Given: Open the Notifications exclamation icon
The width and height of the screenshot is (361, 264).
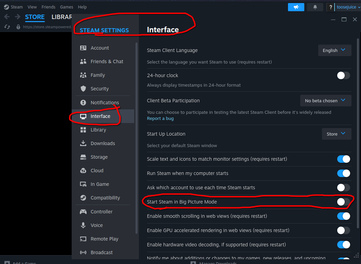Looking at the screenshot, I should tap(83, 103).
